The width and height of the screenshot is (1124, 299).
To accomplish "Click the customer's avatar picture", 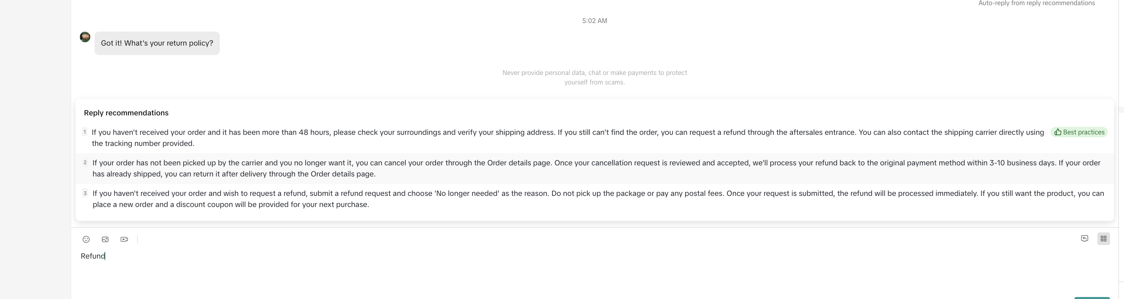I will point(85,37).
